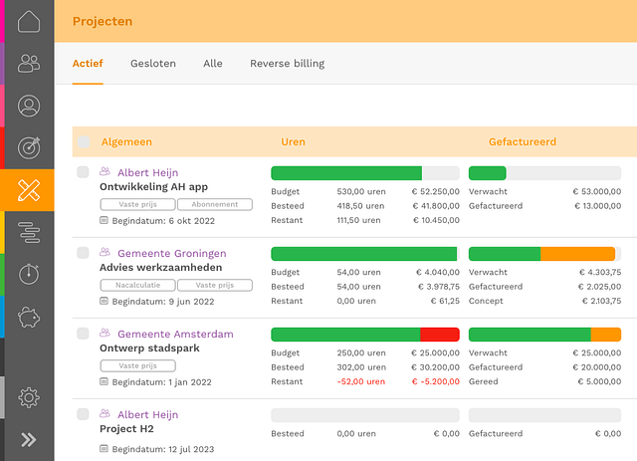Toggle the select-all checkbox in header row

84,141
